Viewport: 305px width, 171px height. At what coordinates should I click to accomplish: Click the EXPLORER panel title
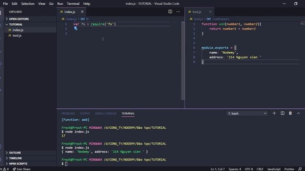(15, 12)
